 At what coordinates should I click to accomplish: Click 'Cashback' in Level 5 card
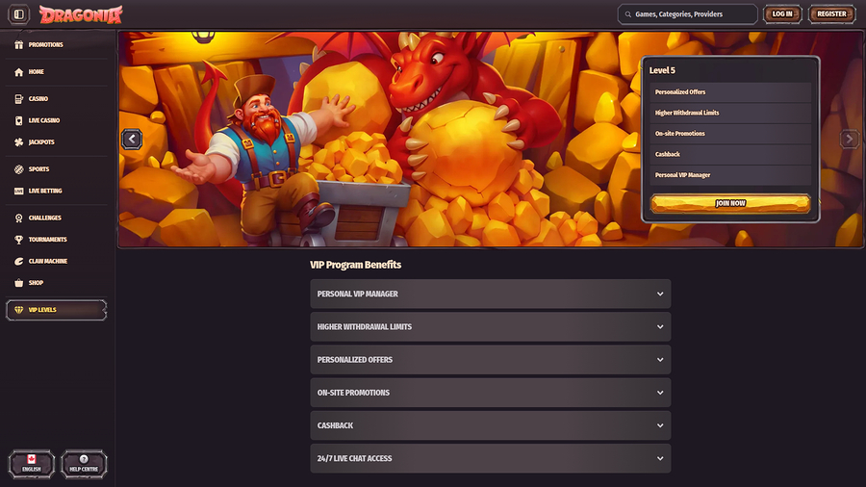coord(667,154)
